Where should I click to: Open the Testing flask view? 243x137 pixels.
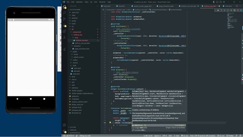(x=65, y=37)
